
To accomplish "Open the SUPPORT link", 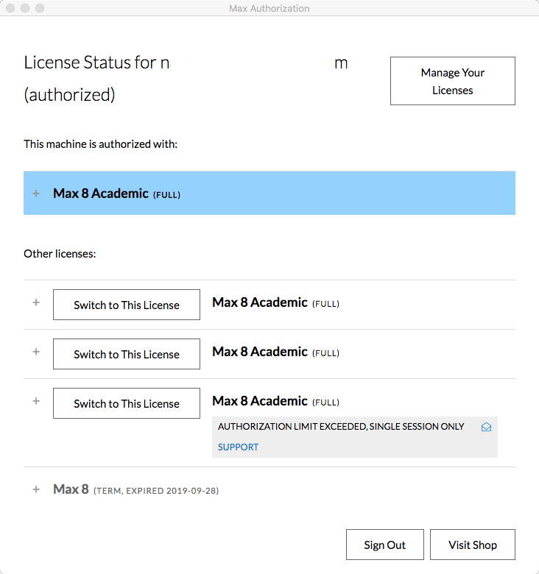I will click(238, 447).
